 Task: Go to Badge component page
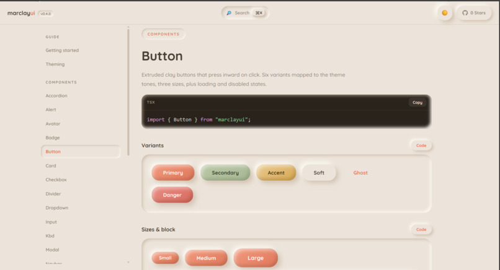[x=53, y=137]
